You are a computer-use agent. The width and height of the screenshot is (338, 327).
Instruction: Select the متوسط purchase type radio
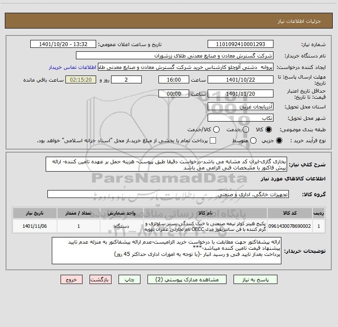(x=253, y=140)
